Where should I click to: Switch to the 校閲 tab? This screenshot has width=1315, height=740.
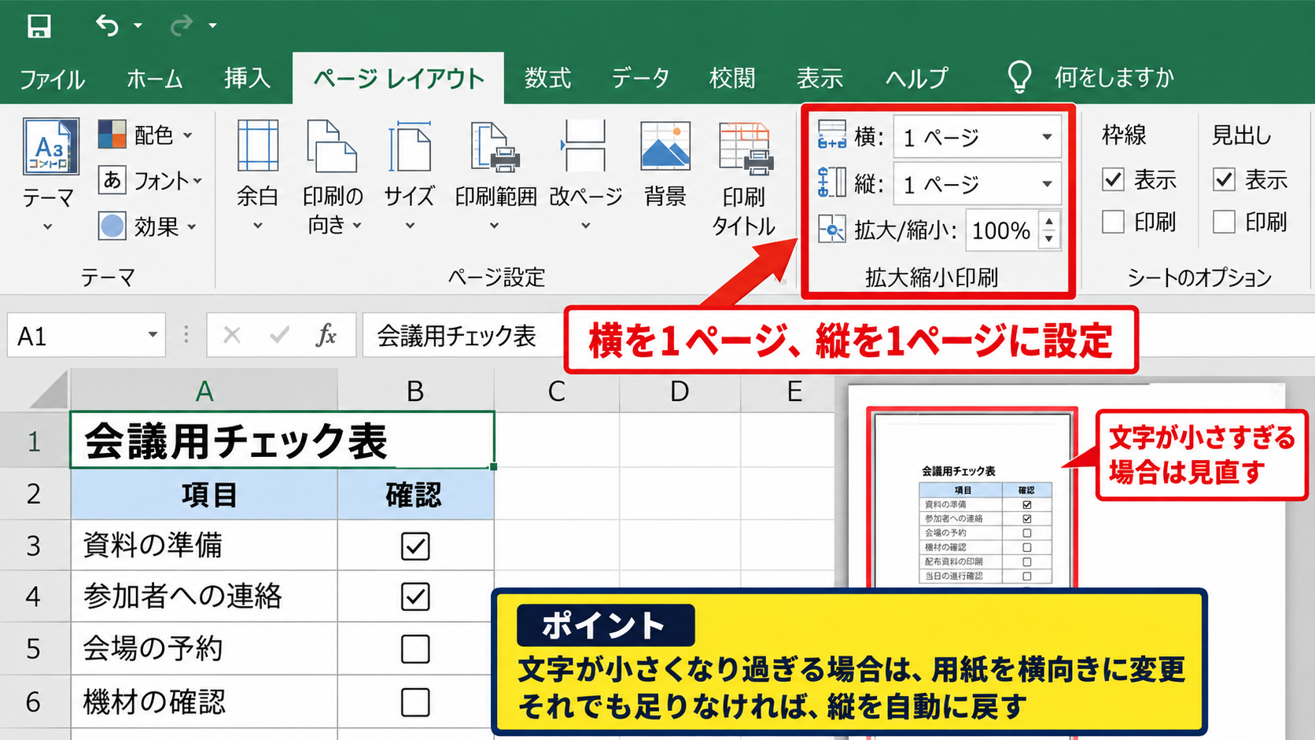[x=732, y=78]
